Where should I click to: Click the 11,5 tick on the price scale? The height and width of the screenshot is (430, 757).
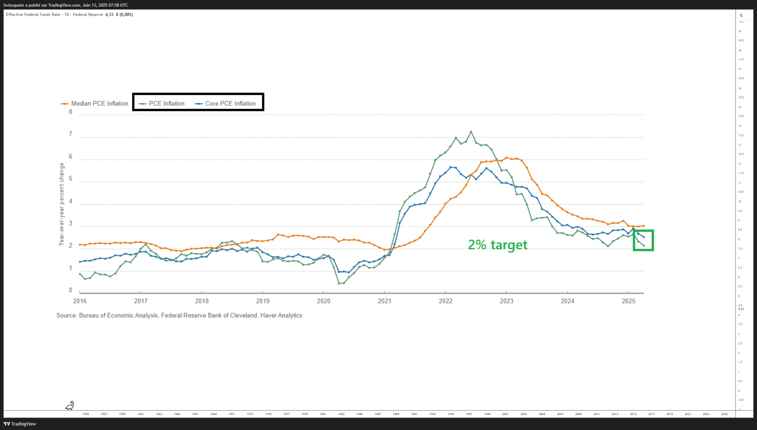coord(741,173)
